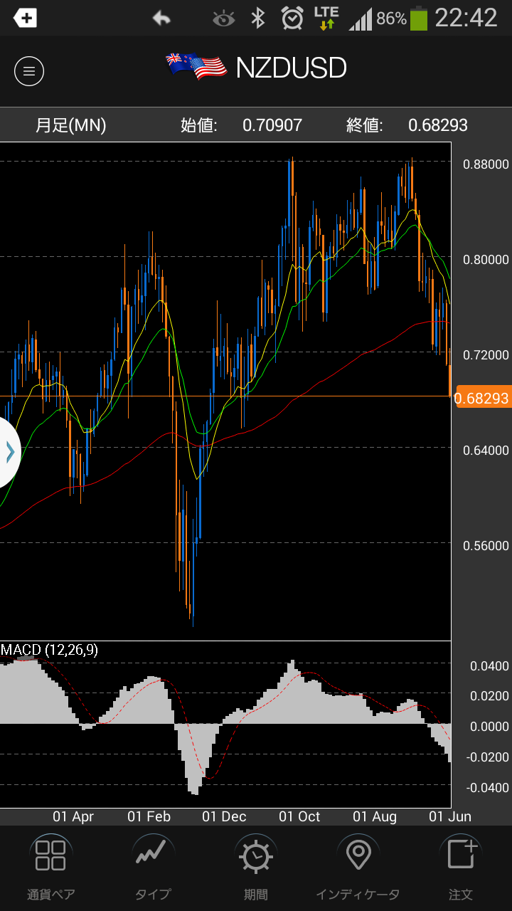Tap the green battery icon
This screenshot has height=911, width=512.
[x=419, y=19]
